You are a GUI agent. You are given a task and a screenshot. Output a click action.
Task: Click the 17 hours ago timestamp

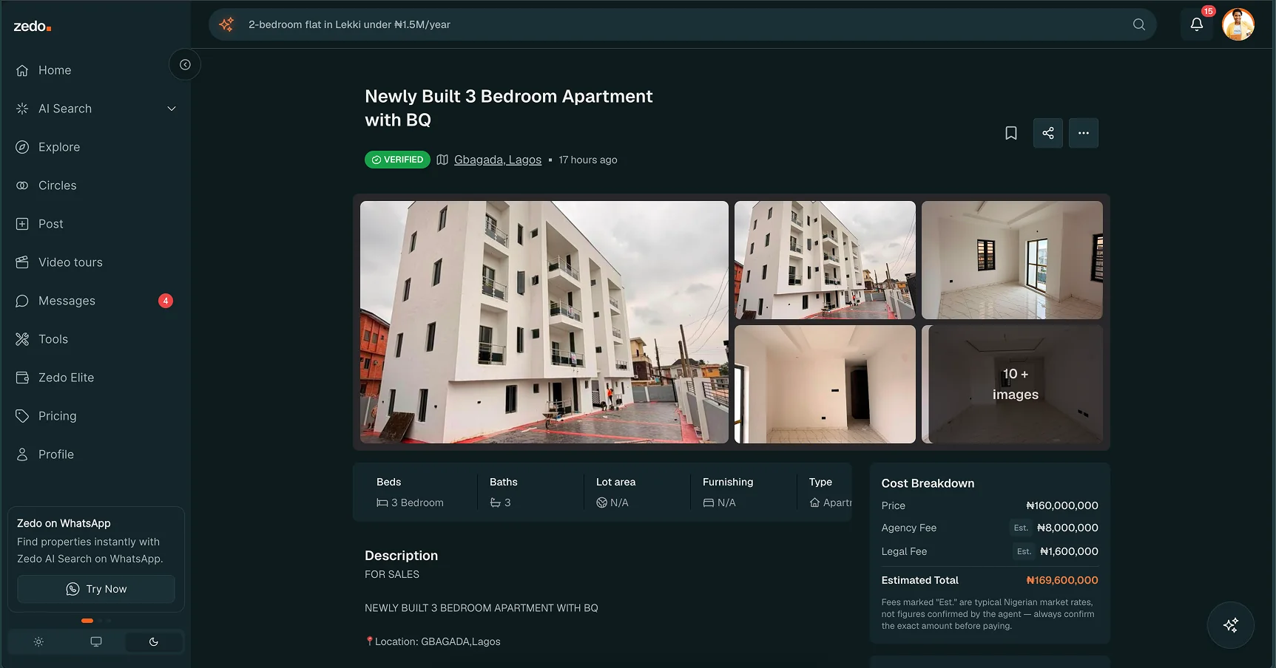tap(588, 160)
